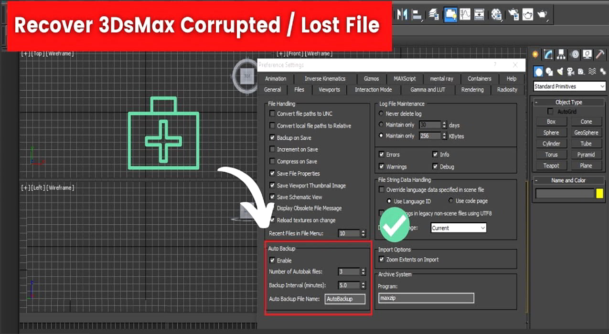
Task: Open Render Setup teapot icon
Action: [513, 14]
